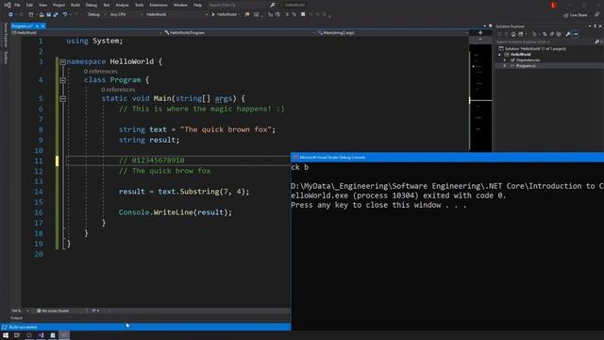
Task: Click the comment-out lines toolbar icon
Action: [287, 15]
